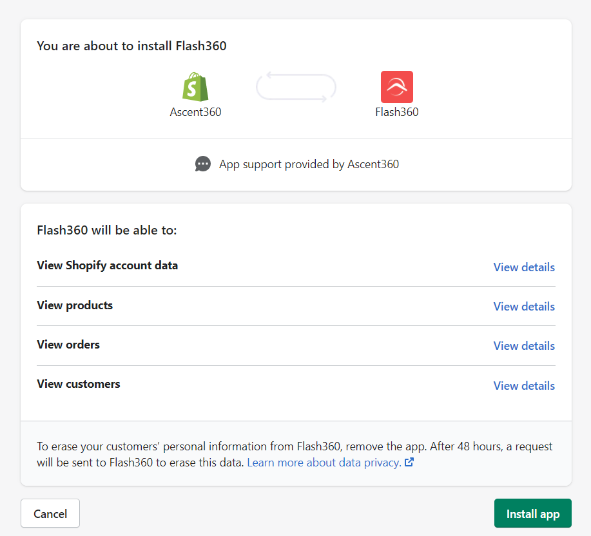
Task: Click the App support provided by Ascent360 text
Action: [x=309, y=164]
